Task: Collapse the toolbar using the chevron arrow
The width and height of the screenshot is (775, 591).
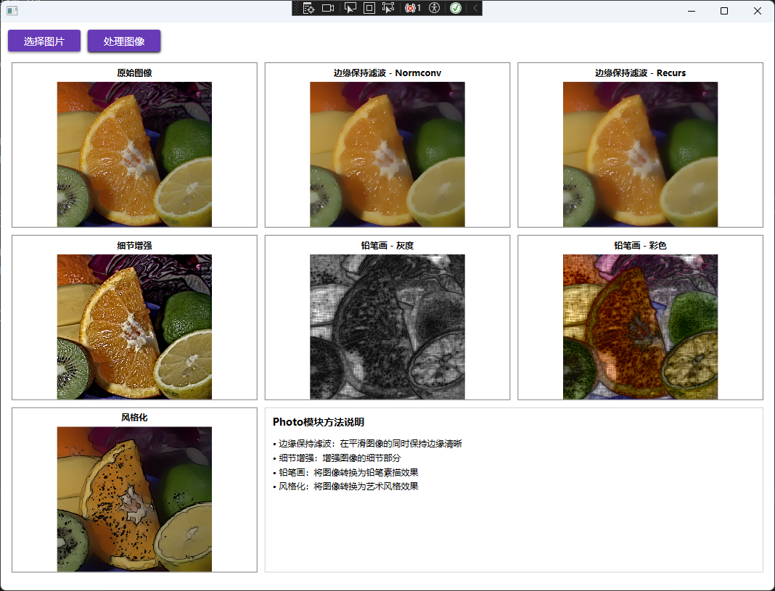Action: point(475,8)
